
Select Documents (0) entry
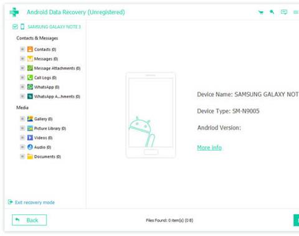47,157
